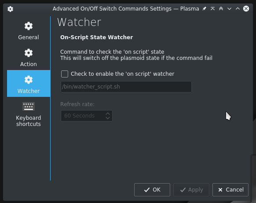Discard changes with the Cancel button

(230, 190)
